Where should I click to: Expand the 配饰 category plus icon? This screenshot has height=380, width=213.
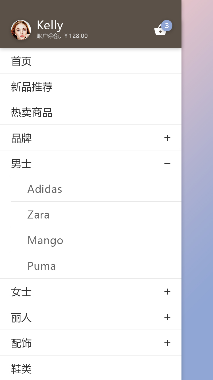[x=167, y=343]
